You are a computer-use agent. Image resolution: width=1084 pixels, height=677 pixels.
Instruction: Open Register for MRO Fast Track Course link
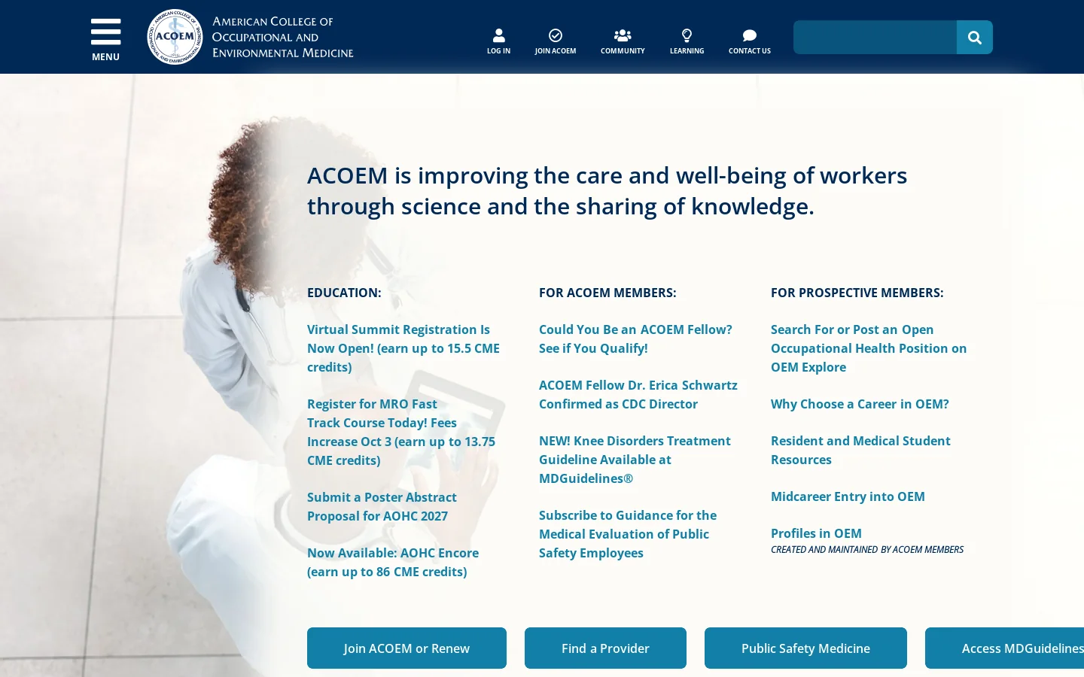pyautogui.click(x=401, y=433)
